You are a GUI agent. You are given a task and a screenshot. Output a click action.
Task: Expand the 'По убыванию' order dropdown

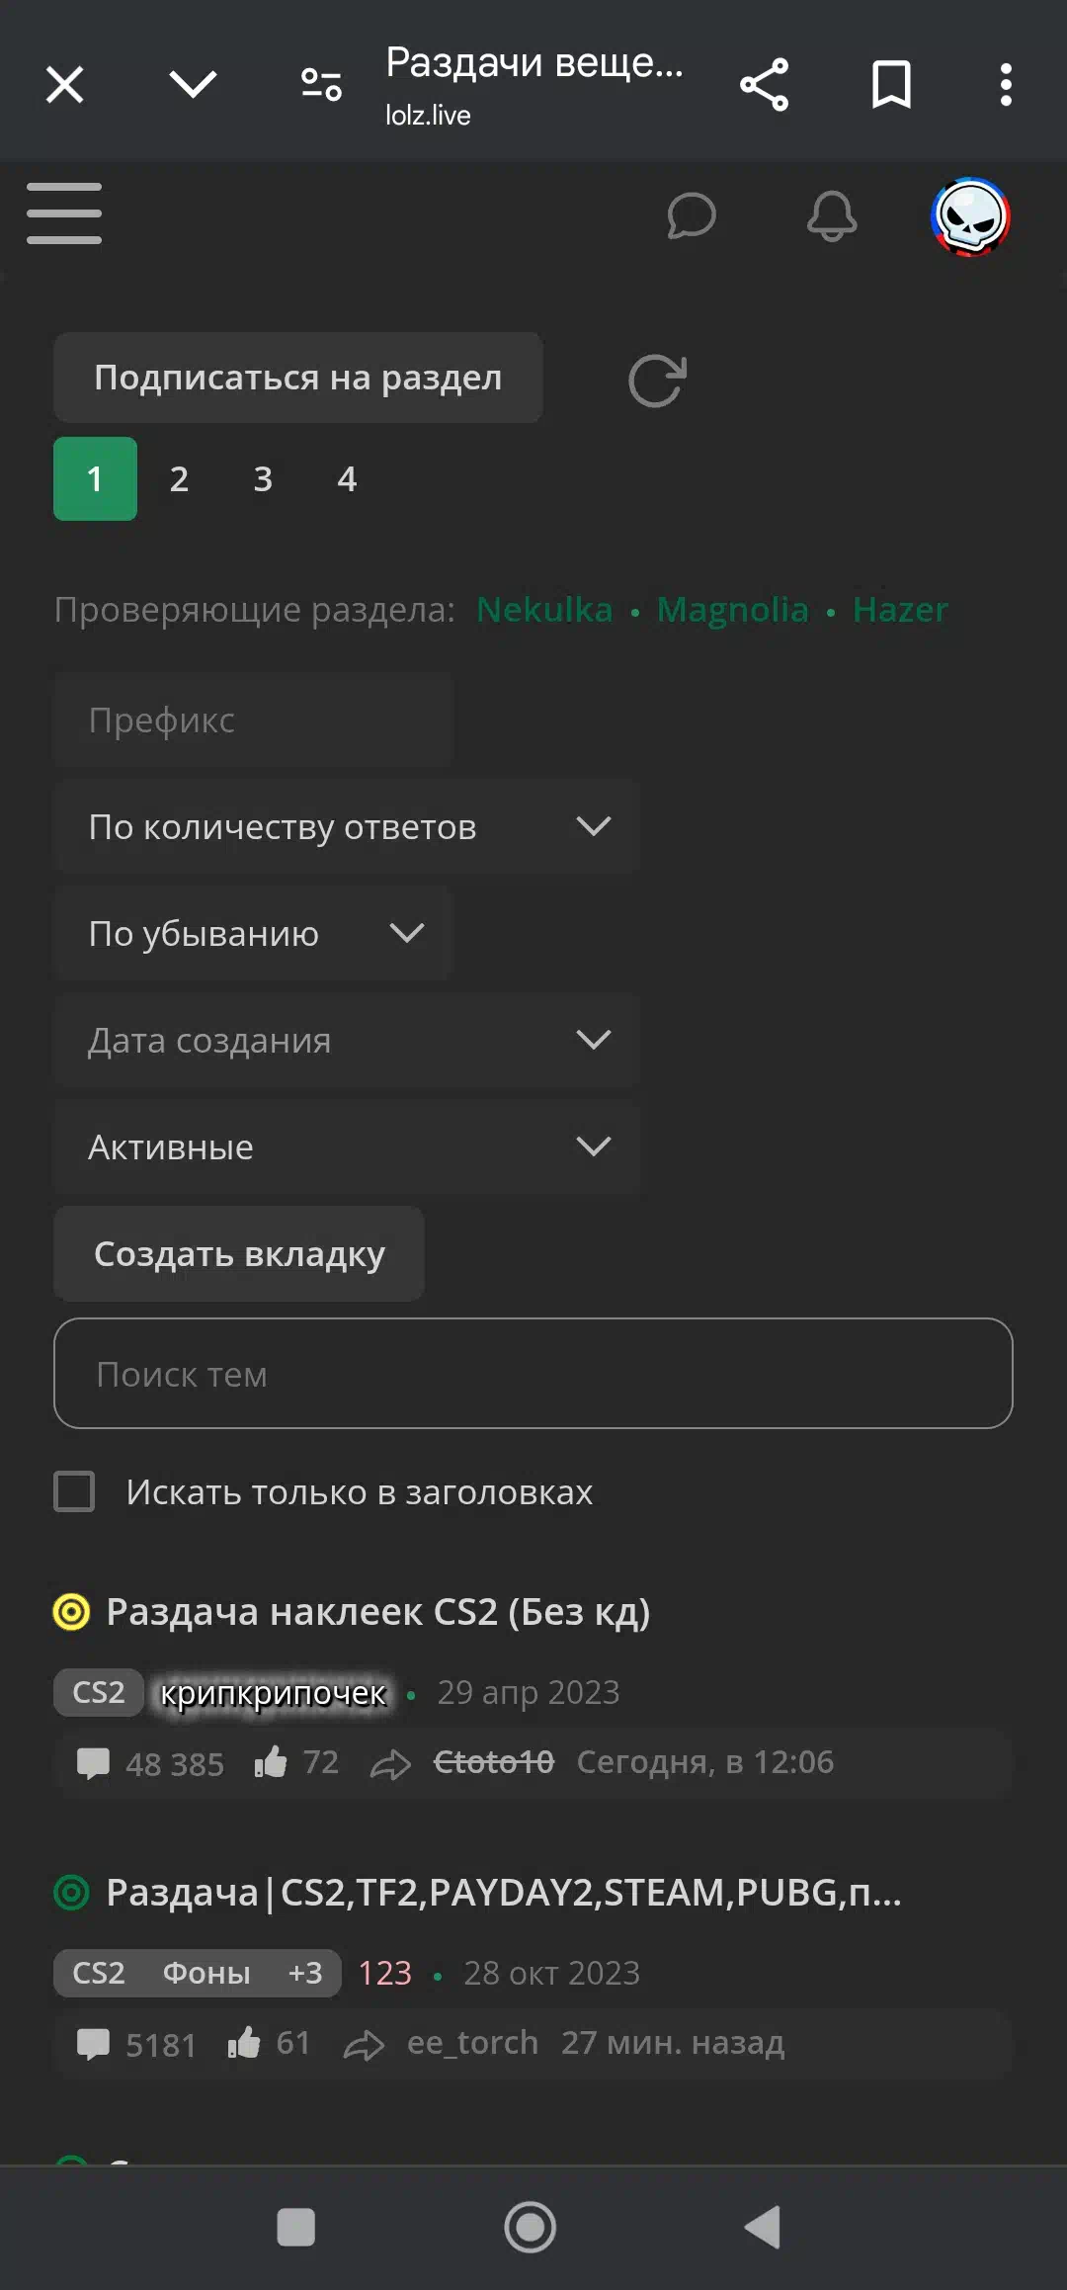tap(254, 933)
